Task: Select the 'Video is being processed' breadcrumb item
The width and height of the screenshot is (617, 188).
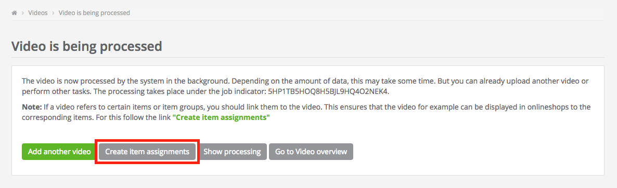Action: [95, 13]
